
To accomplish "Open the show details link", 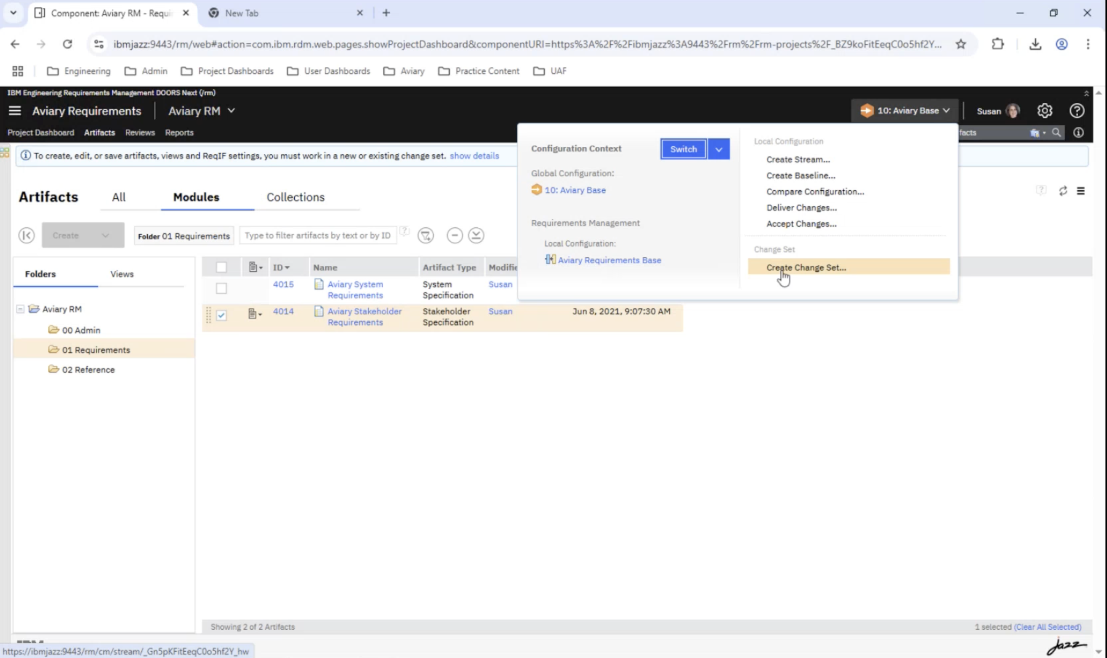I will (x=474, y=156).
